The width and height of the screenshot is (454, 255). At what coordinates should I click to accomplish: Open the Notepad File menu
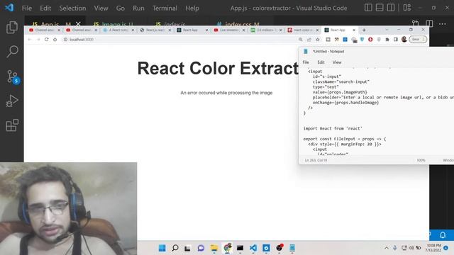click(306, 62)
